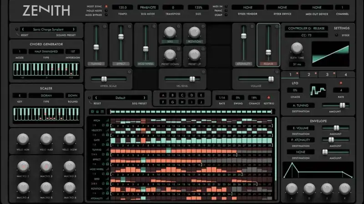
Task: Click the LFO waveform shape display
Action: [x=318, y=90]
